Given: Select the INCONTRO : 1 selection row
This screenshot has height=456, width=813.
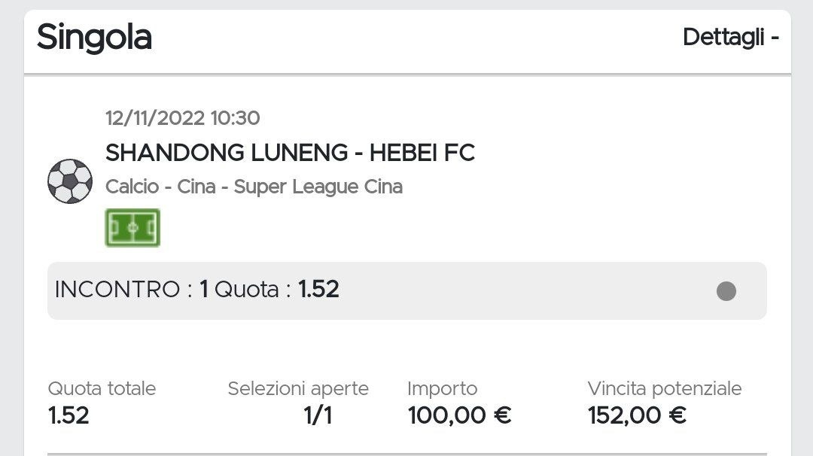Looking at the screenshot, I should coord(406,290).
